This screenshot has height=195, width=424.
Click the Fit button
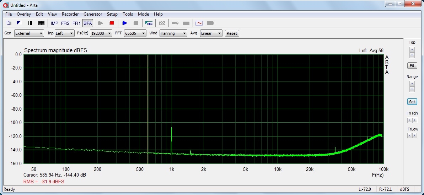412,66
